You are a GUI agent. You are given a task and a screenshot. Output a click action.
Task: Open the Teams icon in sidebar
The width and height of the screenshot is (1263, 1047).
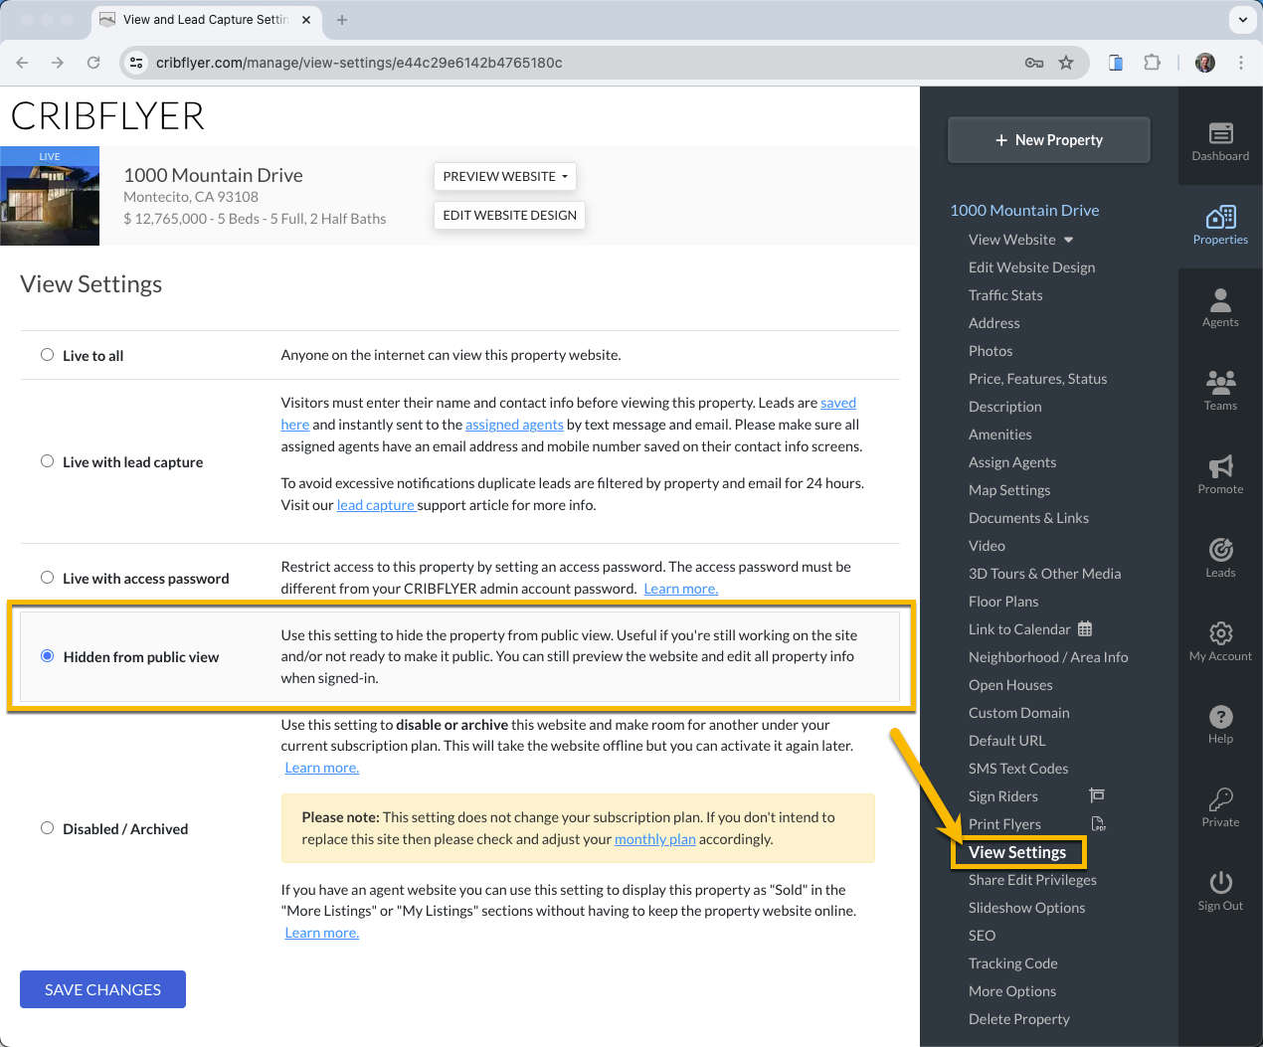[x=1220, y=382]
